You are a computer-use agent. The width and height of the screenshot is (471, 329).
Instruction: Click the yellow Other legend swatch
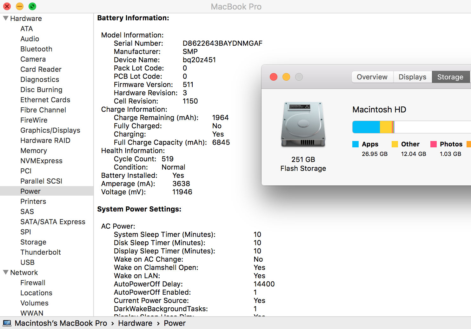point(395,144)
